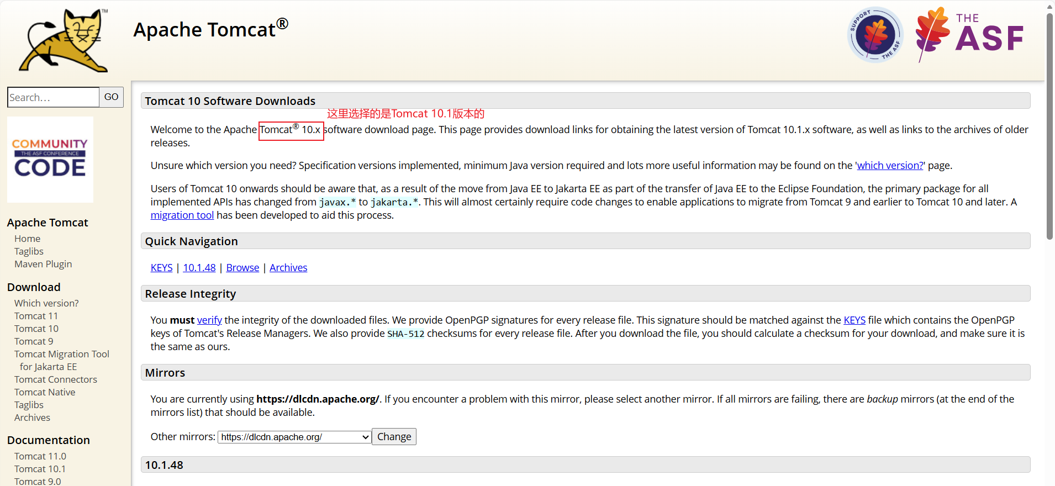The height and width of the screenshot is (486, 1055).
Task: Open the Community Code conference banner
Action: coord(50,160)
